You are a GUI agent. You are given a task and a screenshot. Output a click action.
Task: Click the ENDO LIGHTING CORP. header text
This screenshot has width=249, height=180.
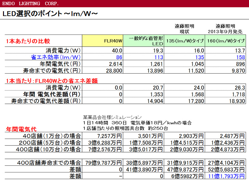tap(30, 4)
